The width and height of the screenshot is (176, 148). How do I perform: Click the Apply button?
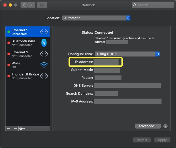click(x=162, y=140)
